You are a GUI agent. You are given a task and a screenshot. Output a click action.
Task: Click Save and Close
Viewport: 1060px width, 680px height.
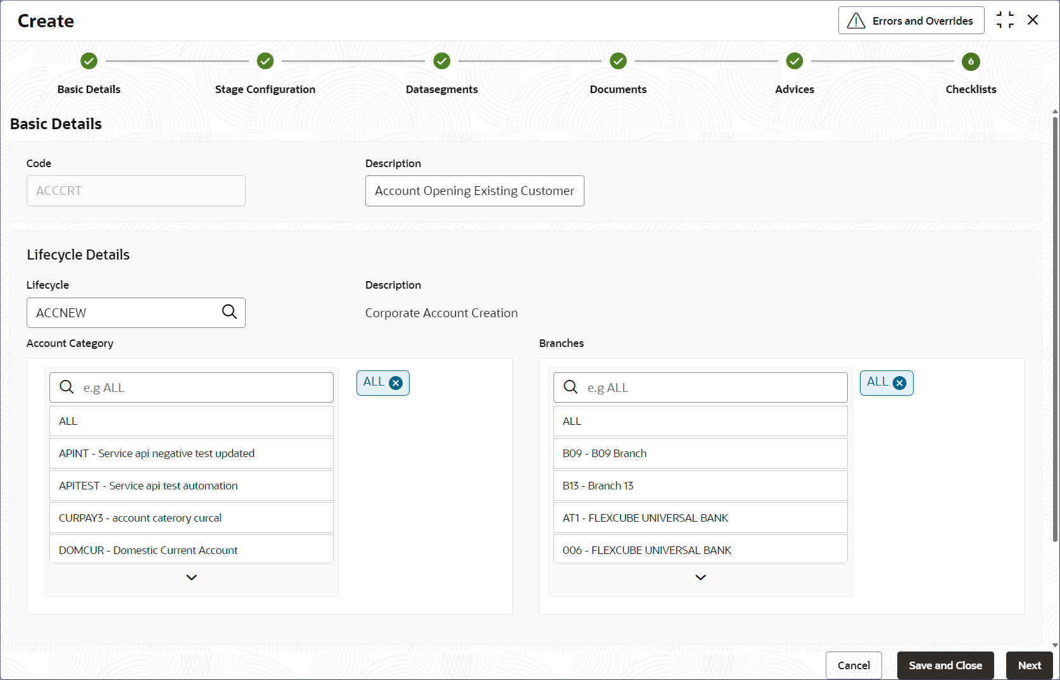point(945,665)
